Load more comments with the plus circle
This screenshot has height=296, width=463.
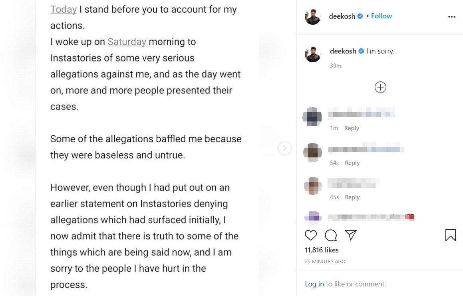(380, 87)
